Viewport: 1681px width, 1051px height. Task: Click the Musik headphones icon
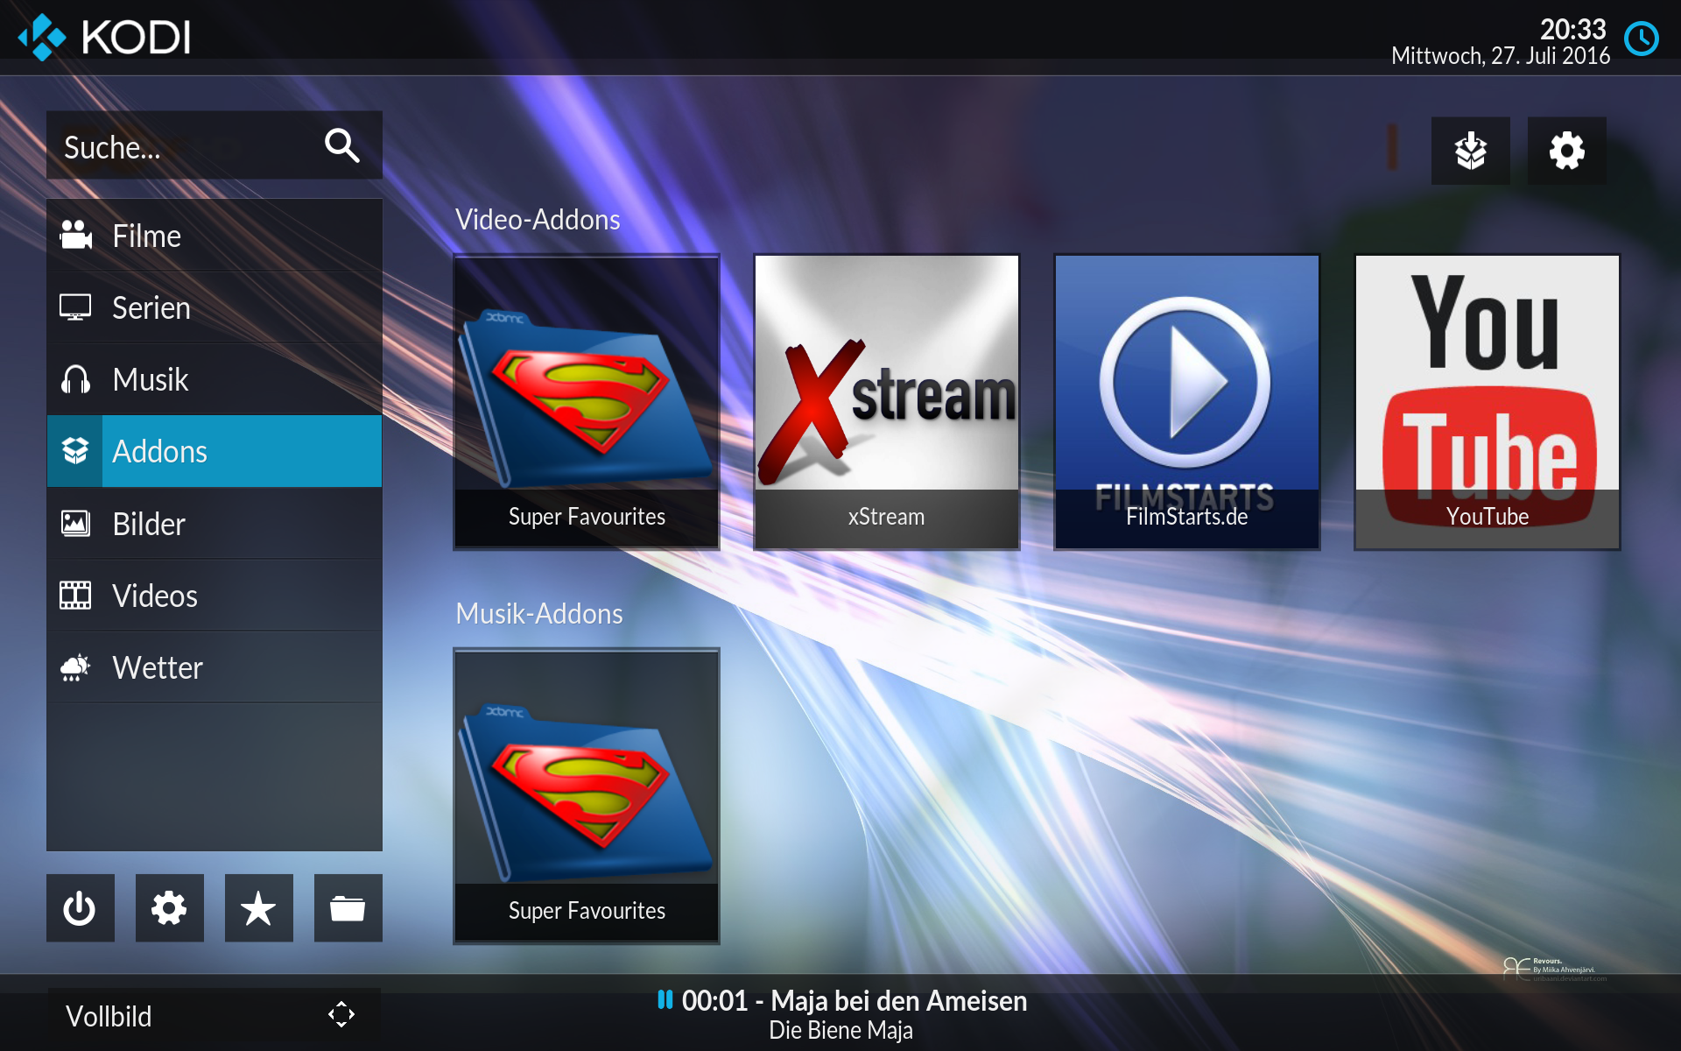coord(75,379)
